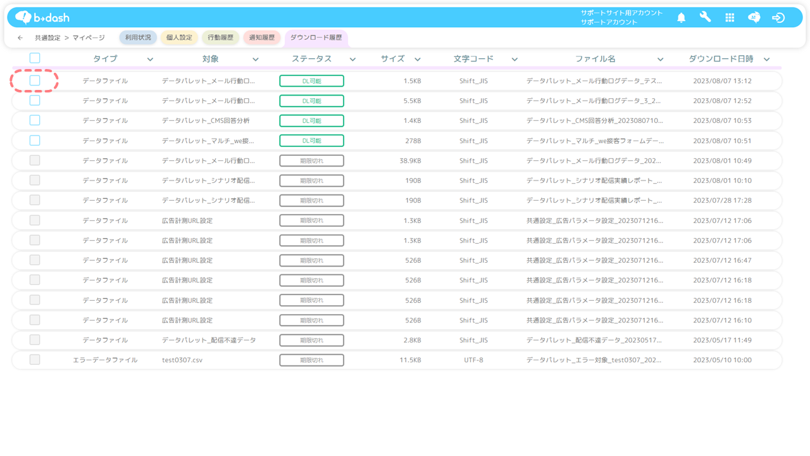810x456 pixels.
Task: Click target cell データパレット_マルチ_we接...
Action: (208, 141)
